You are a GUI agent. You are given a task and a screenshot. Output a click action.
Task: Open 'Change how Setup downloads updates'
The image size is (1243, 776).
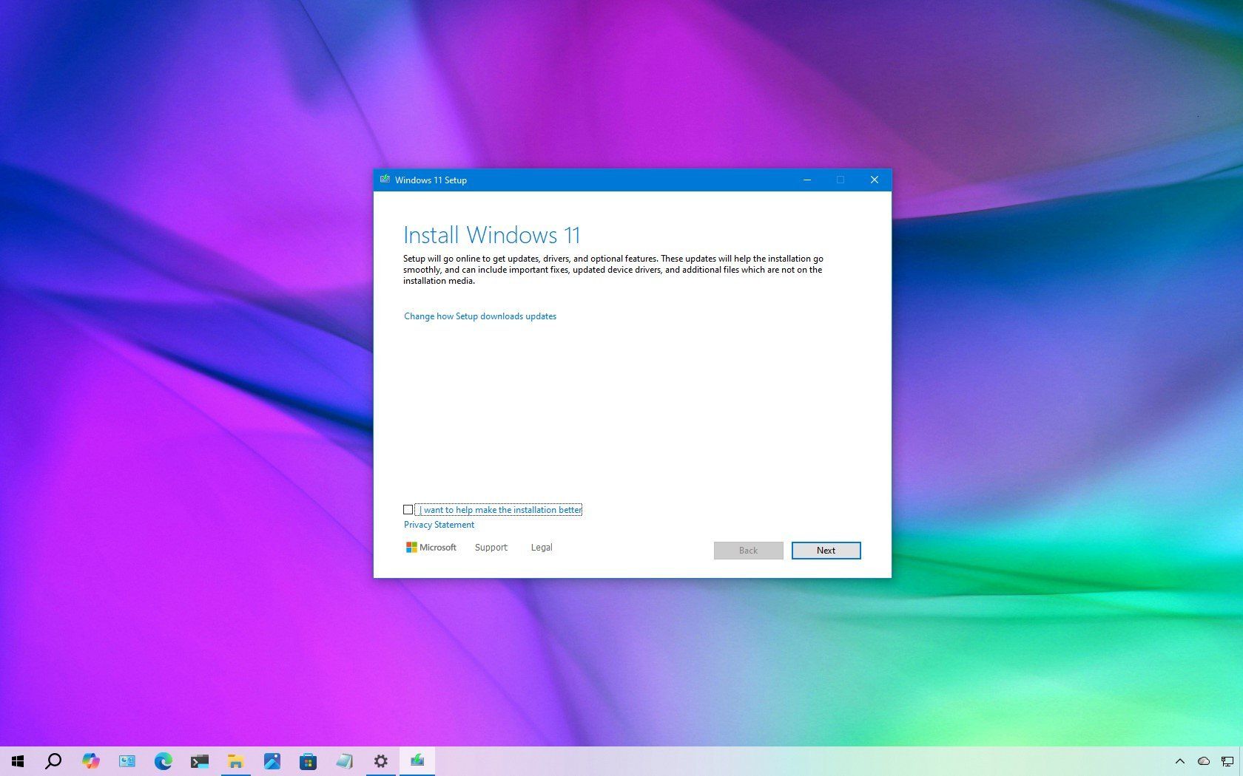point(479,316)
